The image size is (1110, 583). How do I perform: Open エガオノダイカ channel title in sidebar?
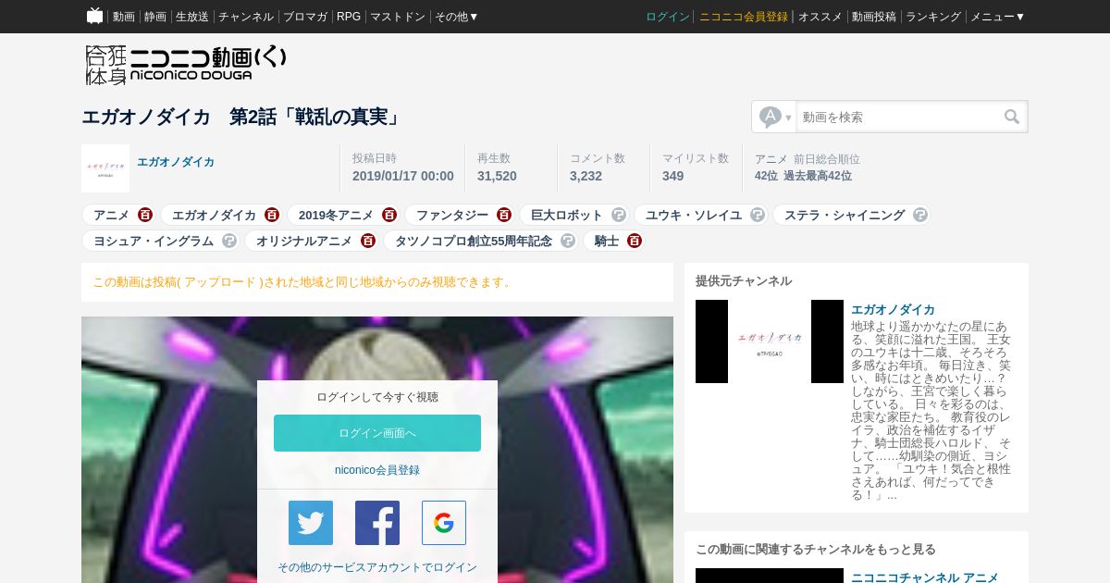[x=893, y=310]
